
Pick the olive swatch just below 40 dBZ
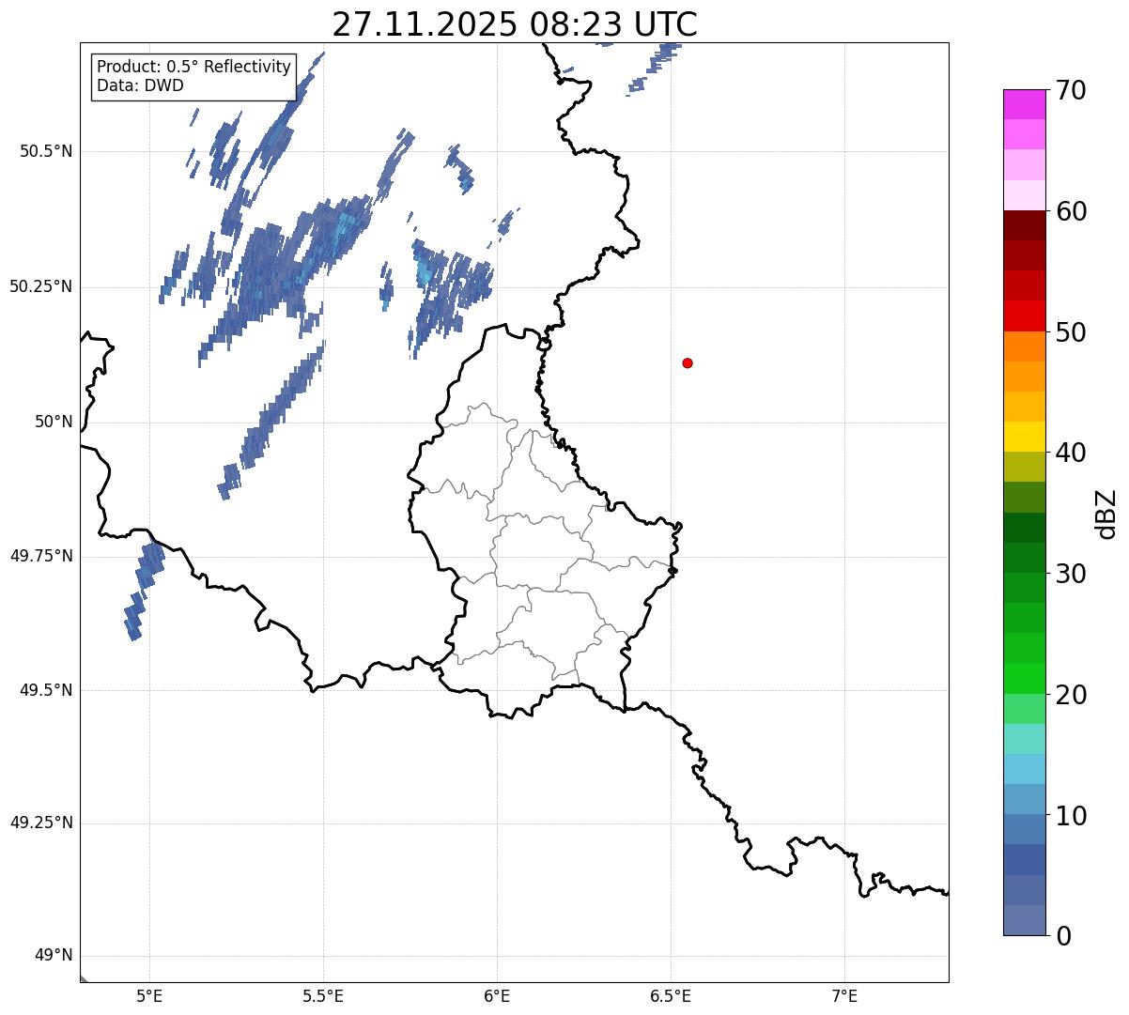point(1024,468)
